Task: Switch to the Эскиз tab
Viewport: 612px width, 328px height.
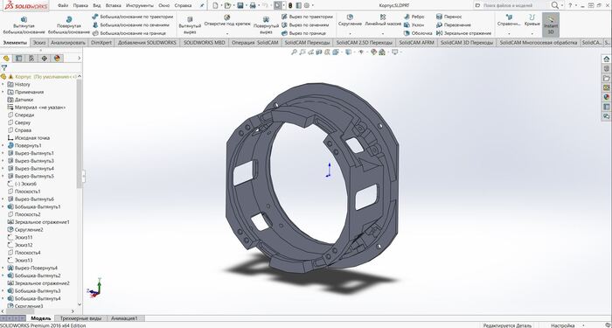Action: pyautogui.click(x=39, y=43)
